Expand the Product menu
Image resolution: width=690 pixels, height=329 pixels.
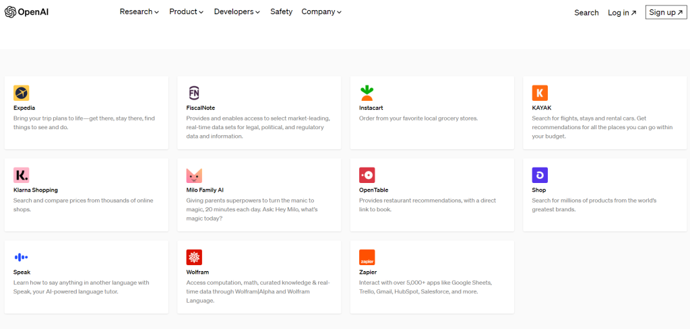coord(187,12)
